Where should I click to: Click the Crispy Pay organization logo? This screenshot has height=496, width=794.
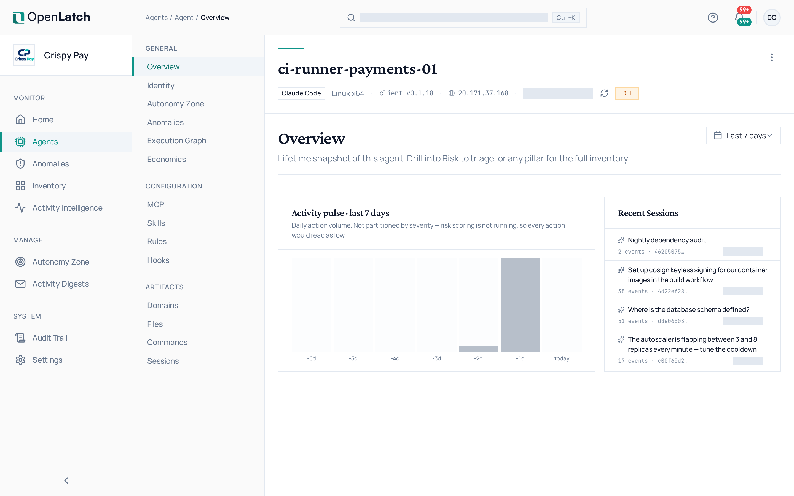coord(24,55)
